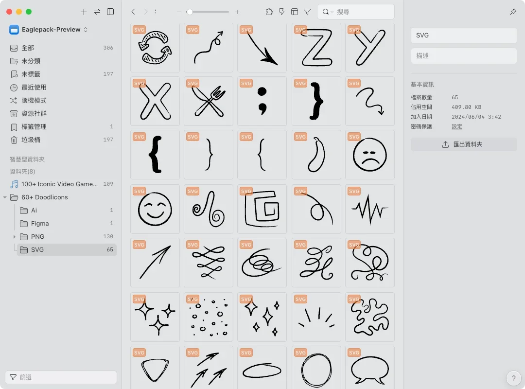Select the flat oval doodle thumbnail
The image size is (525, 389).
click(x=262, y=368)
